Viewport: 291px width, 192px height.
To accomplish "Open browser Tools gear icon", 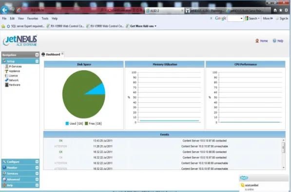I will coord(286,10).
